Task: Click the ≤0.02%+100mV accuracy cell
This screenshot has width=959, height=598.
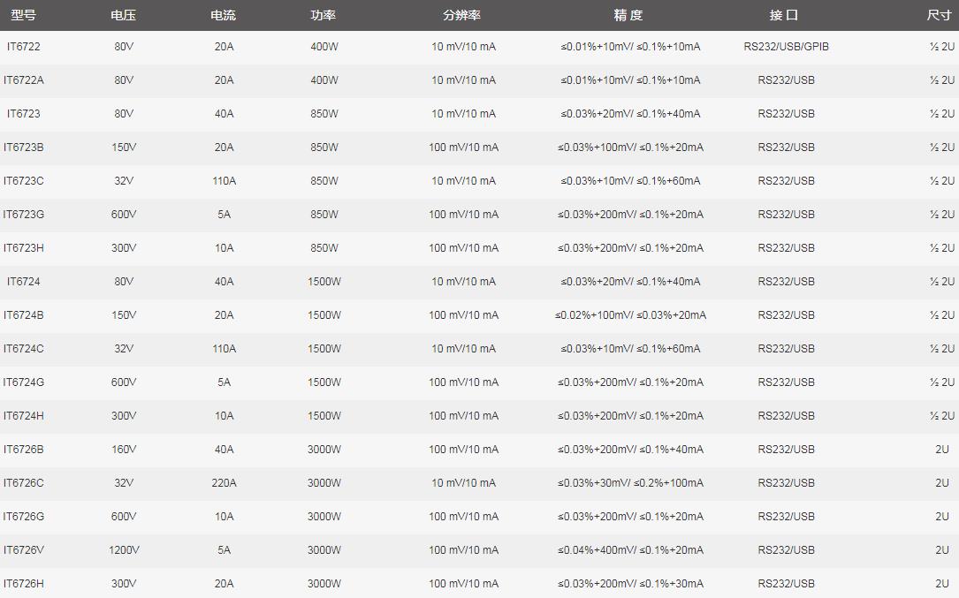Action: [630, 315]
